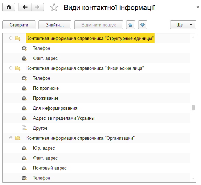Go to the home page icon
The width and height of the screenshot is (201, 185).
(9, 7)
